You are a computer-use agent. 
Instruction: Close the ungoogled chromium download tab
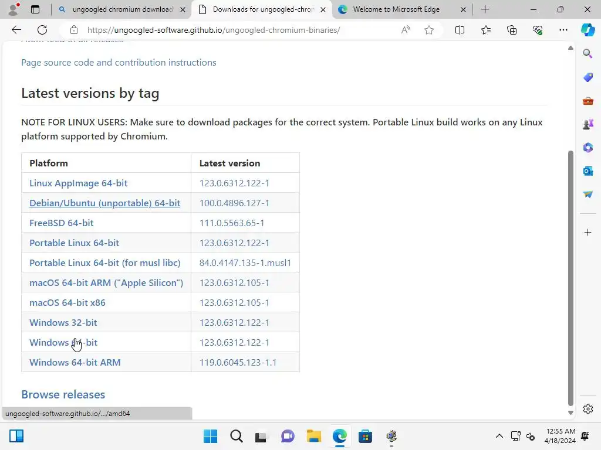183,9
